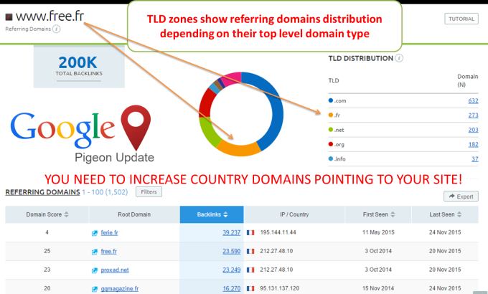Open backlinks count 16,270
This screenshot has height=294, width=488.
point(232,288)
